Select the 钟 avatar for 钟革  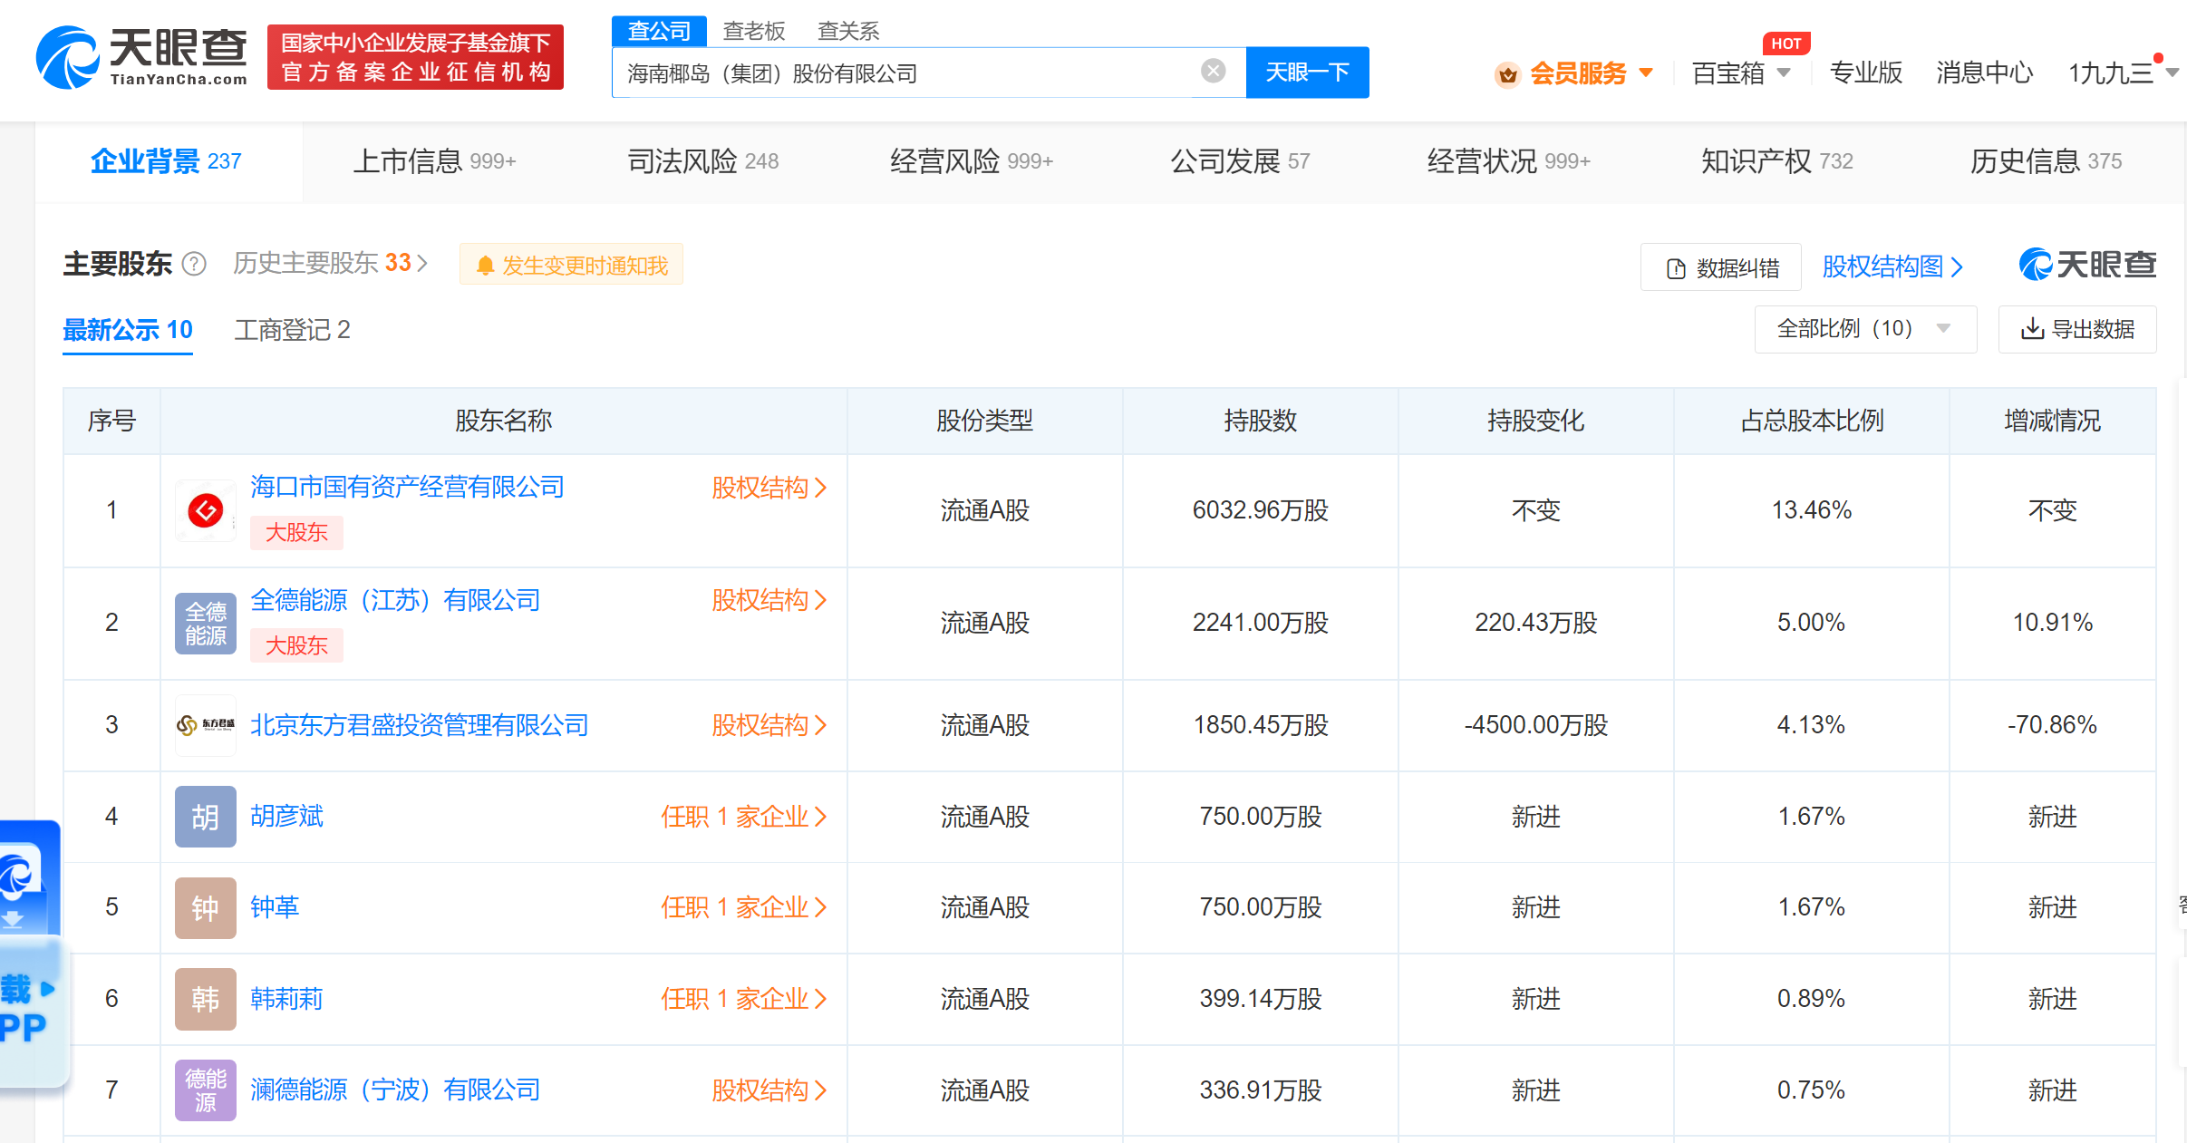pos(206,907)
